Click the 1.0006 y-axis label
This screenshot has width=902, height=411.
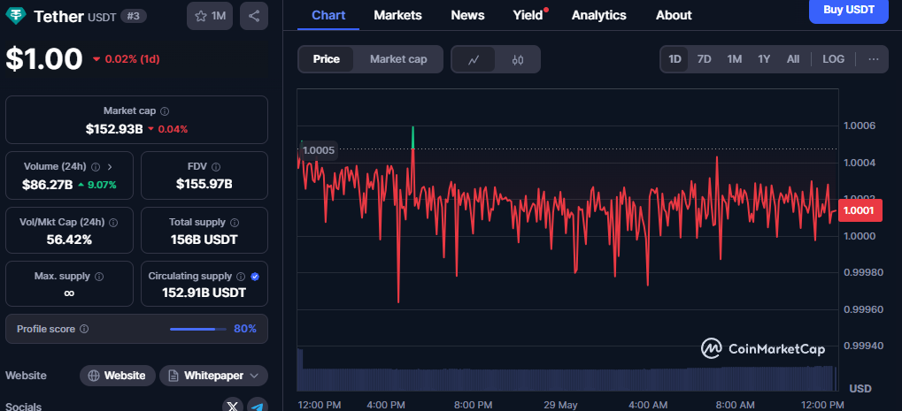click(x=859, y=126)
